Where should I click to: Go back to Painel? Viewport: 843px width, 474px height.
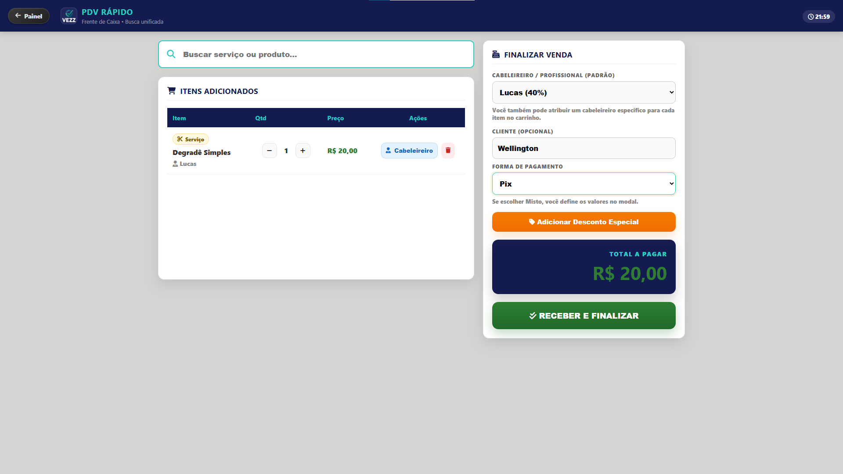(29, 16)
